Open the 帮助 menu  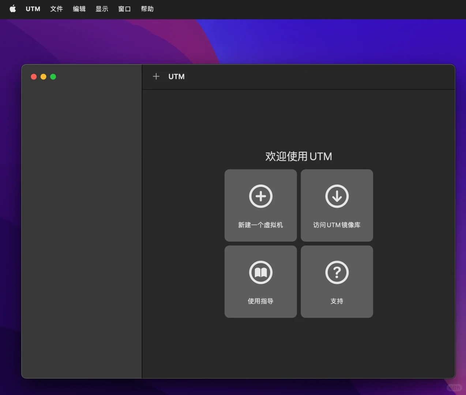147,9
